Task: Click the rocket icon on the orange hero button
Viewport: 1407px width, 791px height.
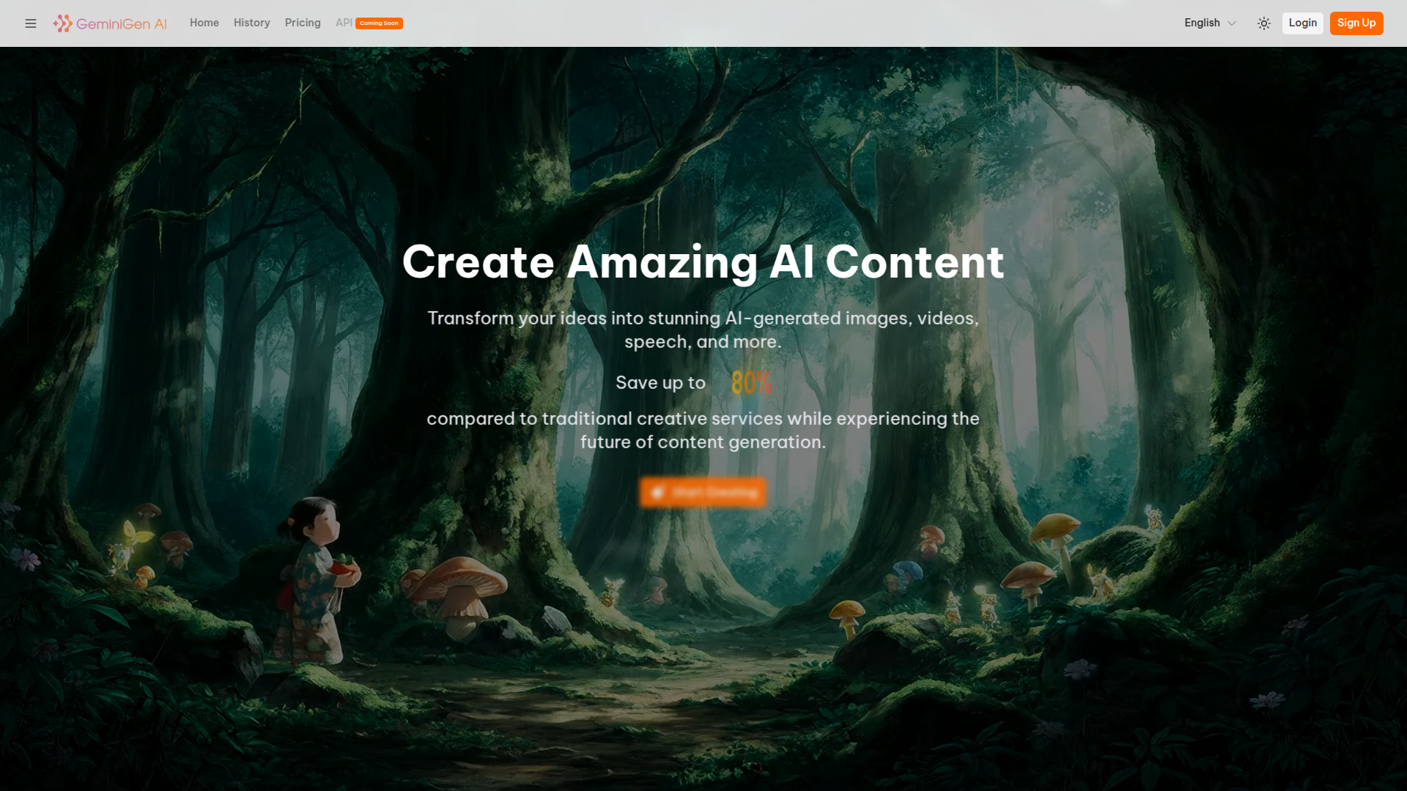Action: pyautogui.click(x=657, y=493)
